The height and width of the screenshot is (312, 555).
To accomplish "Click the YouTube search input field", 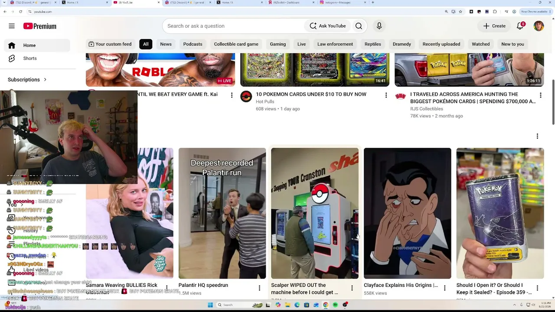I will [234, 26].
